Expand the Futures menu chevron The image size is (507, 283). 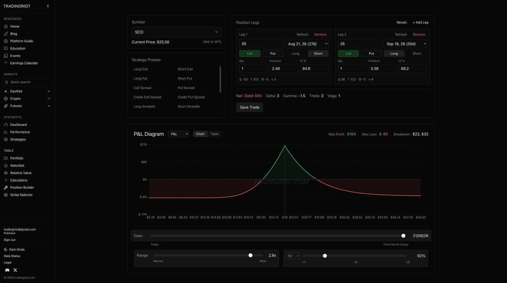point(49,106)
